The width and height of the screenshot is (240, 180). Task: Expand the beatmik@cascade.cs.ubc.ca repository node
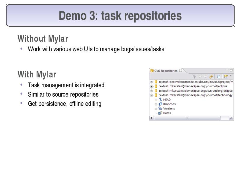click(151, 82)
